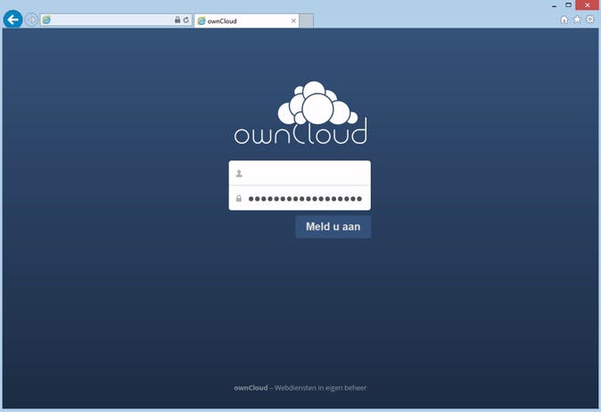Open browser Tools gear icon
The image size is (601, 412).
[x=590, y=20]
